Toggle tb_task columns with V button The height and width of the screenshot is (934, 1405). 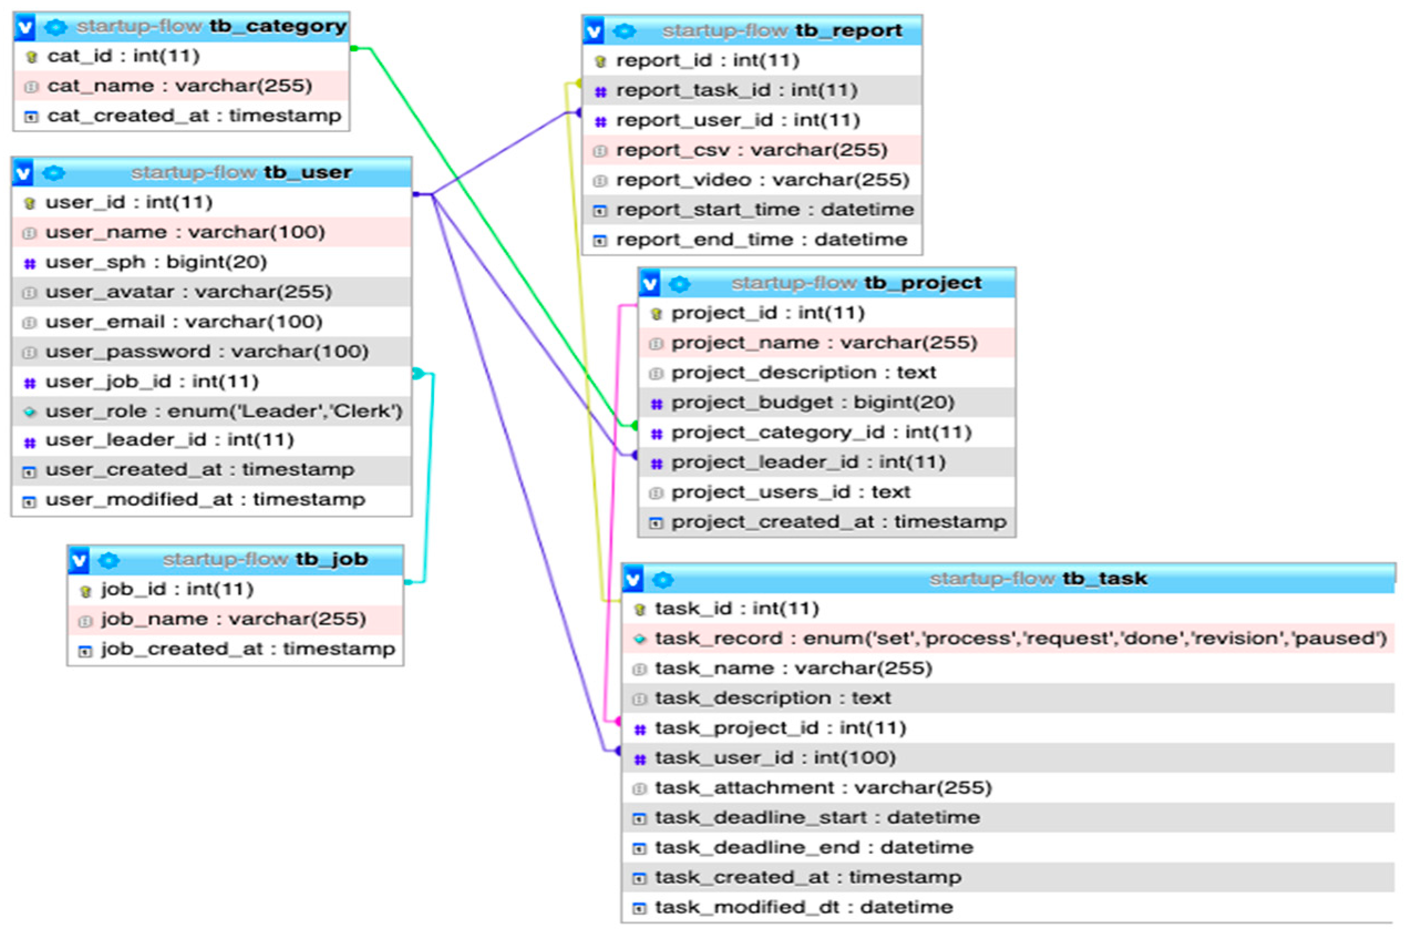point(633,579)
